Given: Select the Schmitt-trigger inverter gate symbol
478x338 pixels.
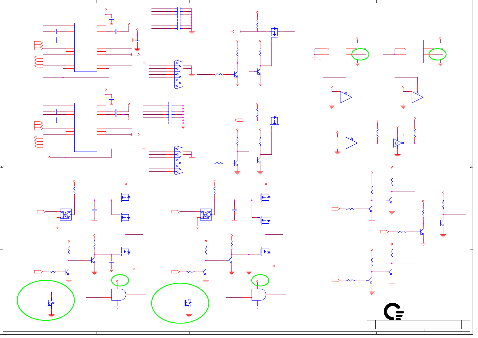Looking at the screenshot, I should (x=399, y=143).
